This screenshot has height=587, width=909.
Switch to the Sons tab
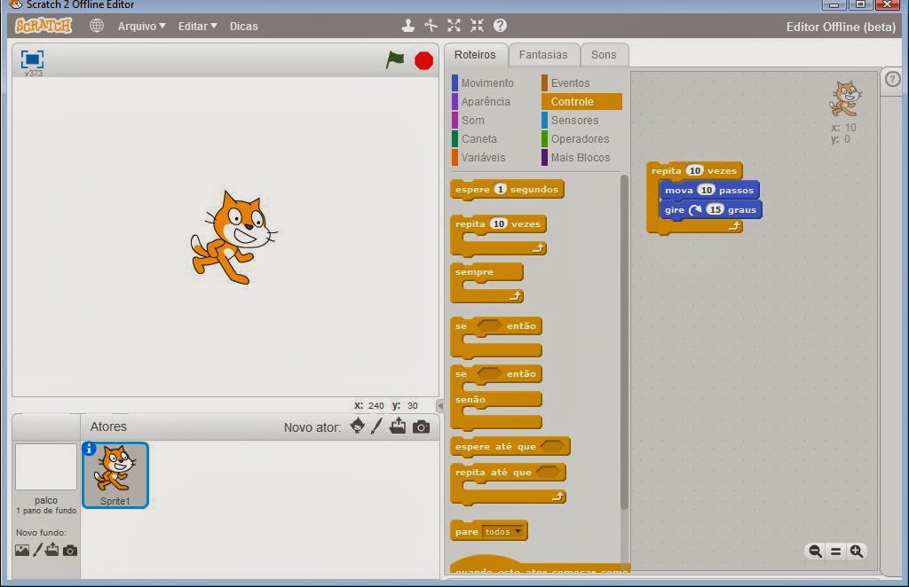604,55
